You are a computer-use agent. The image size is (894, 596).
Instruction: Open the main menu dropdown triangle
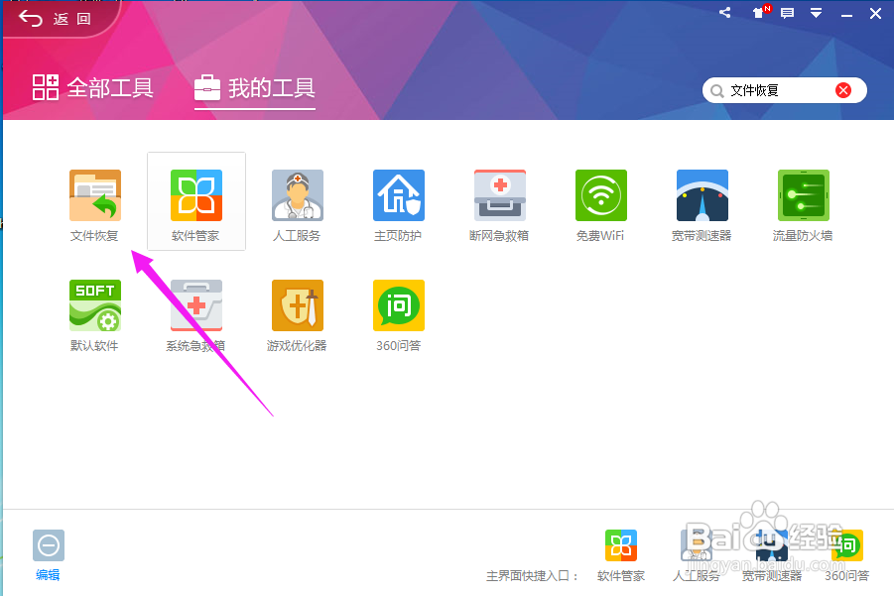tap(816, 13)
